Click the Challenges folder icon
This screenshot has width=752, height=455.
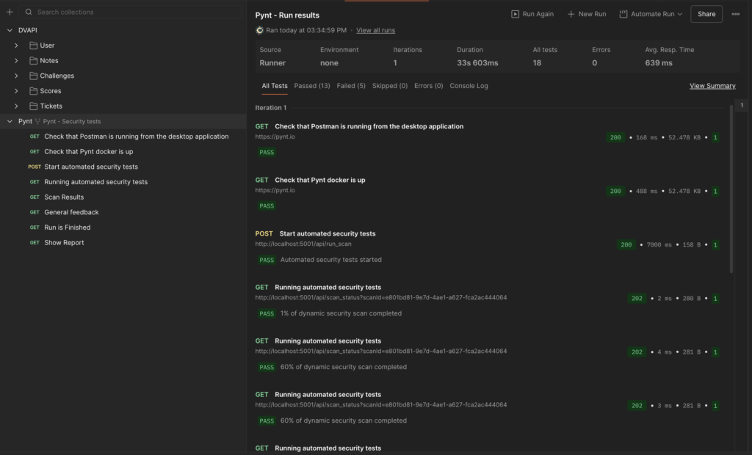point(33,76)
